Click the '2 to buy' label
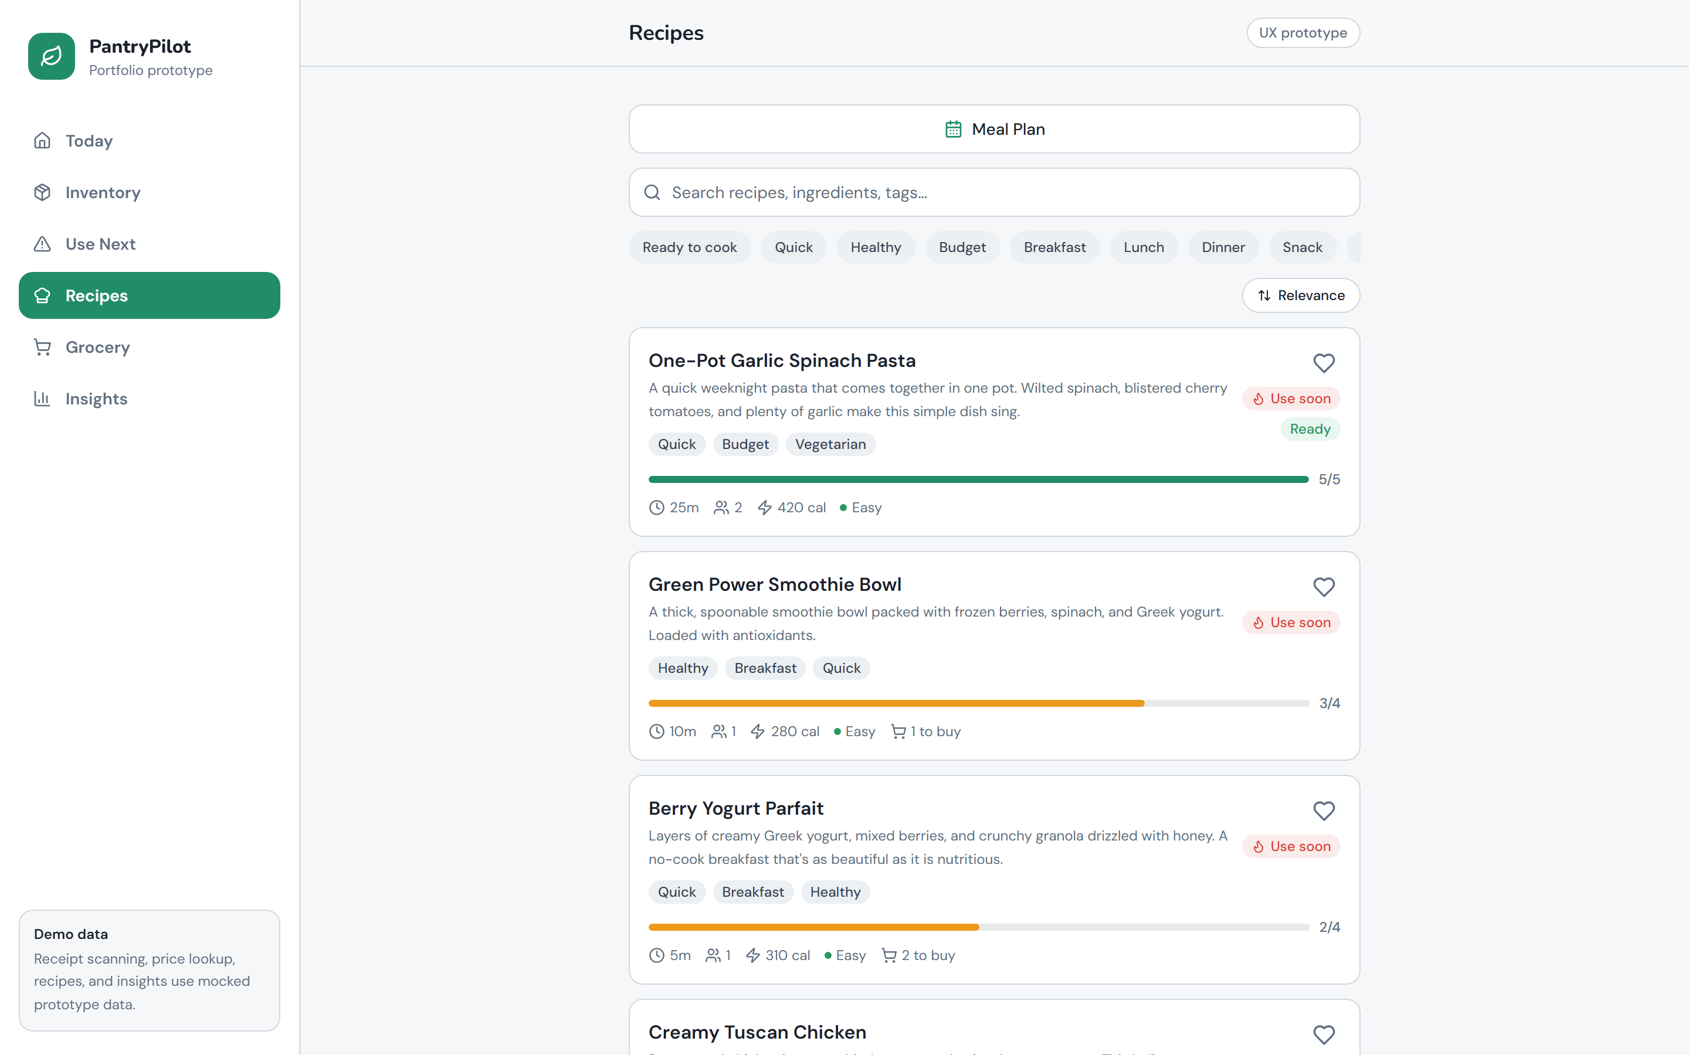Viewport: 1689px width, 1055px height. pos(928,956)
